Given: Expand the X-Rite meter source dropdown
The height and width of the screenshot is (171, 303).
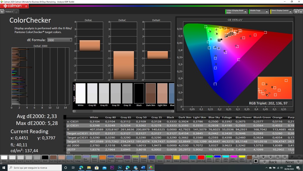Looking at the screenshot, I should point(245,12).
